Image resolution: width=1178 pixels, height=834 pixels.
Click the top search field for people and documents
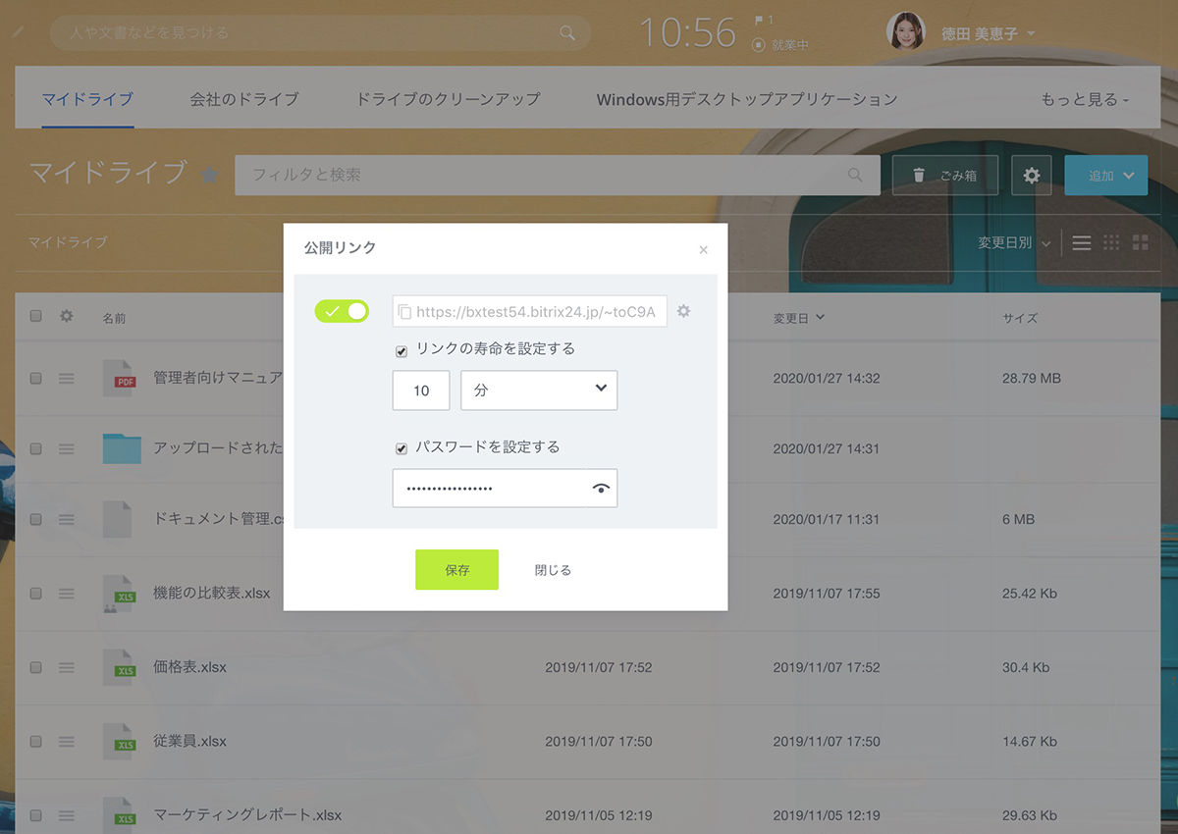point(320,32)
